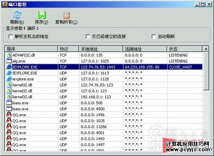This screenshot has height=156, width=214.
Task: Click the alg.exe window icon
Action: 9,61
